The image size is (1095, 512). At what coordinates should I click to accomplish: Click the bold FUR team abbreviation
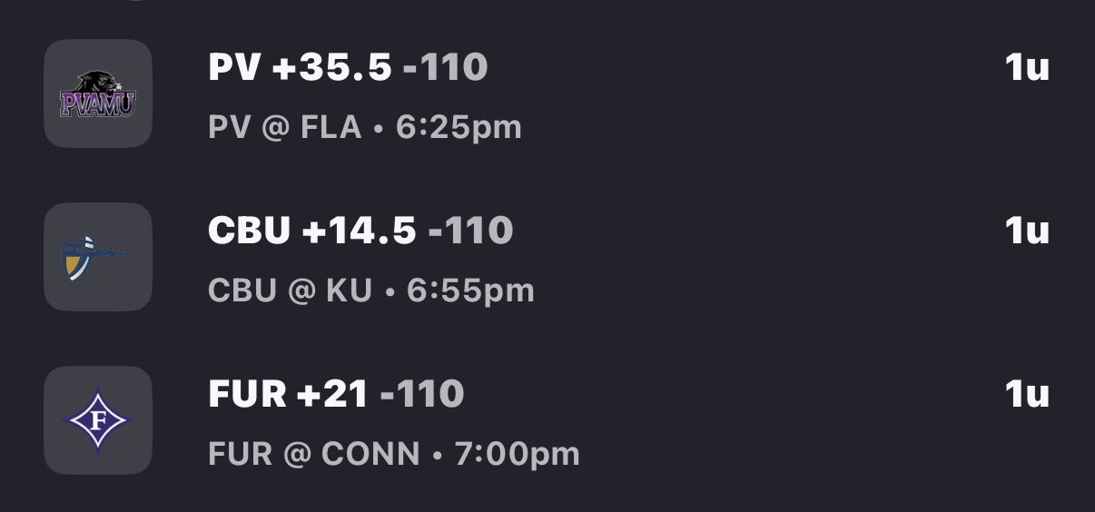pos(247,395)
